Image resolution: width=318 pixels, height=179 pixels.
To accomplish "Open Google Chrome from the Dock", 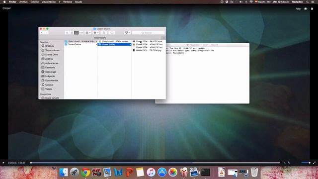I will (x=85, y=173).
